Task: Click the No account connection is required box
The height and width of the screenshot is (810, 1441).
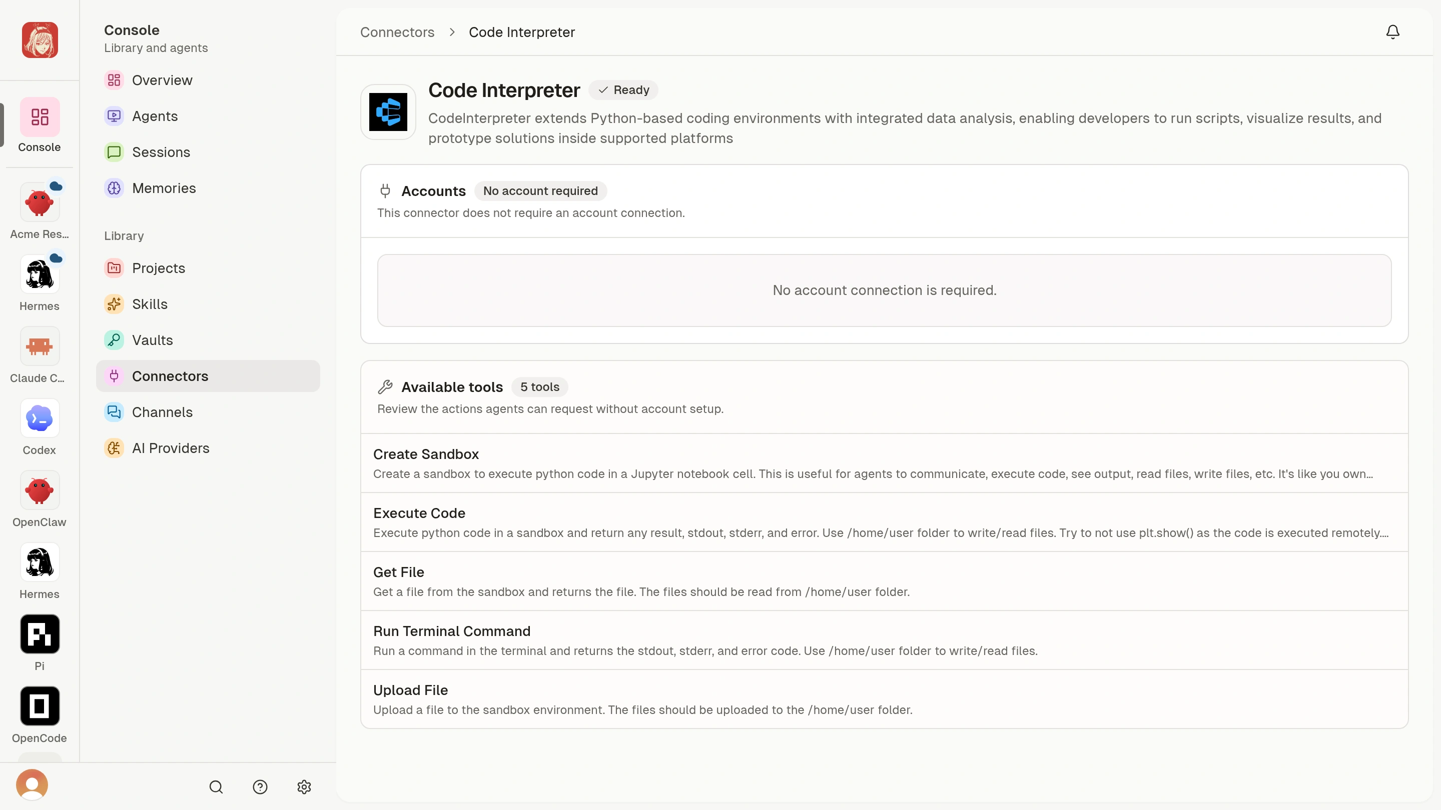Action: coord(885,290)
